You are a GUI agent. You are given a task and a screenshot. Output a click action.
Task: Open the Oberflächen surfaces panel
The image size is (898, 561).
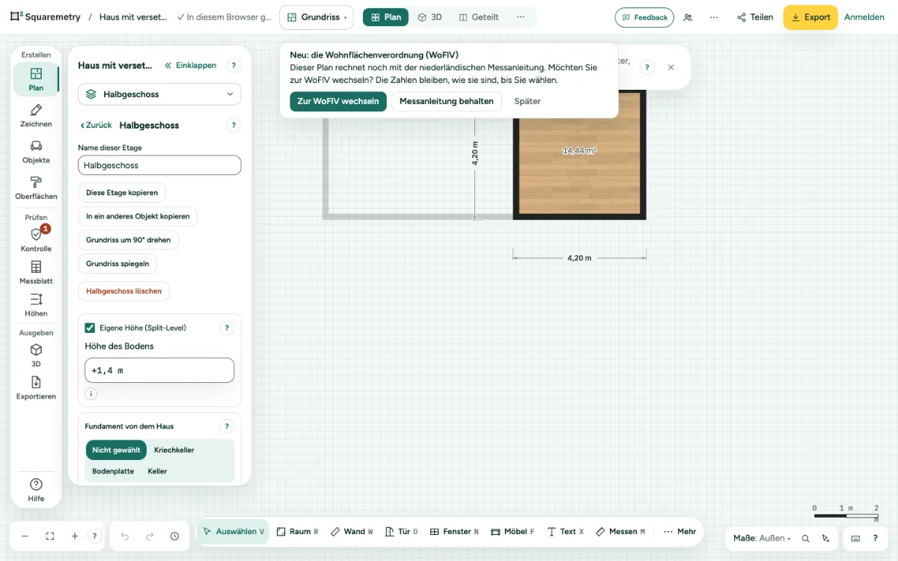(36, 188)
